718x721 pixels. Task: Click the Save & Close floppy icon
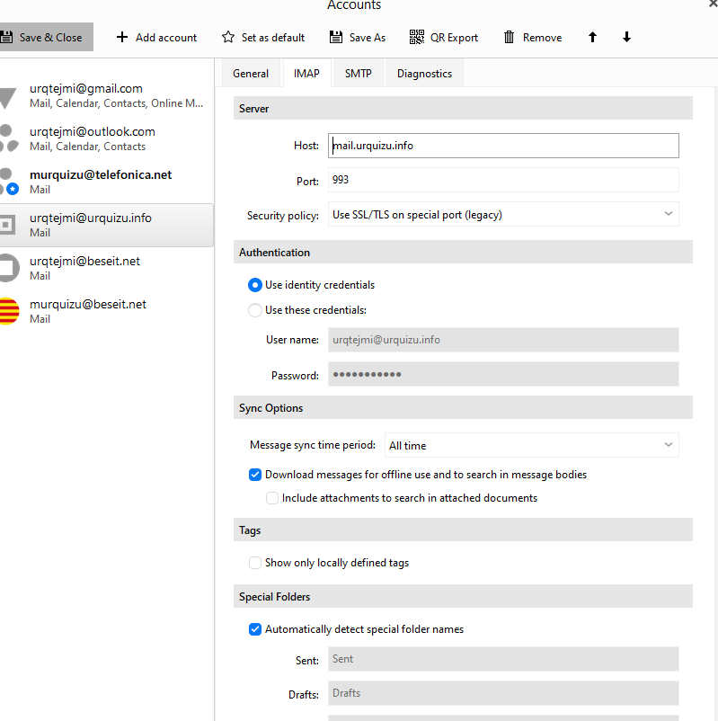tap(6, 38)
